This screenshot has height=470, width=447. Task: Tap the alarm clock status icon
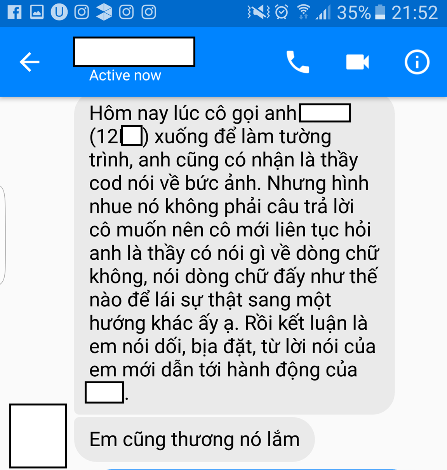(282, 12)
